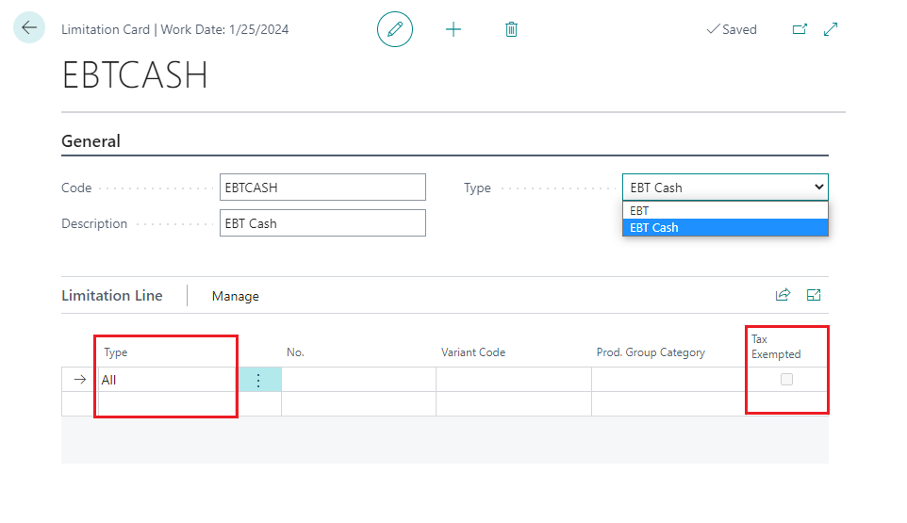Click the Prod. Group Category column header
907x523 pixels.
[x=651, y=352]
